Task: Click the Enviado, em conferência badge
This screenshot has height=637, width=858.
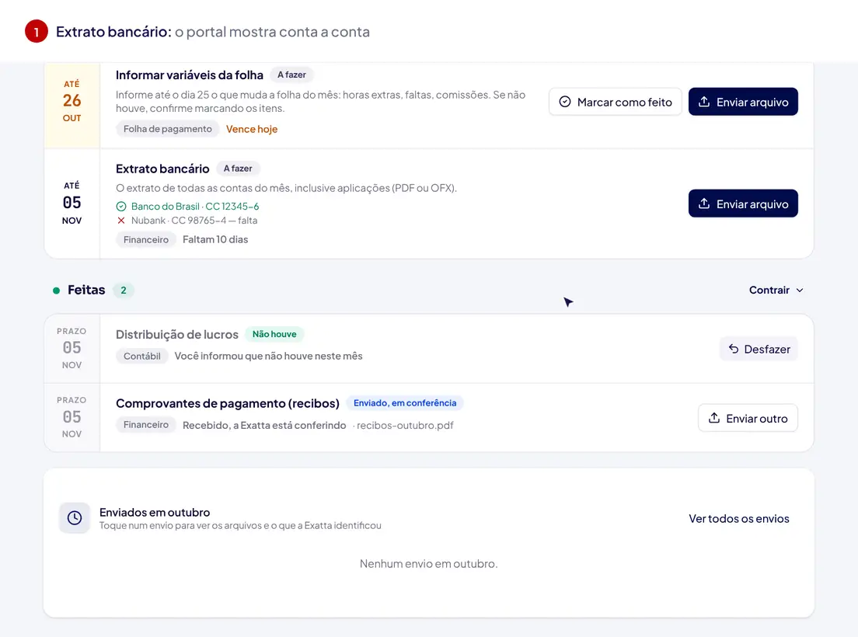Action: tap(404, 403)
